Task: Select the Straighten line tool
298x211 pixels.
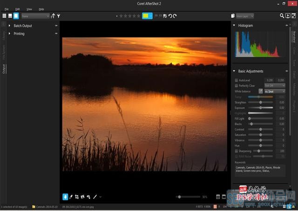Action: point(95,197)
